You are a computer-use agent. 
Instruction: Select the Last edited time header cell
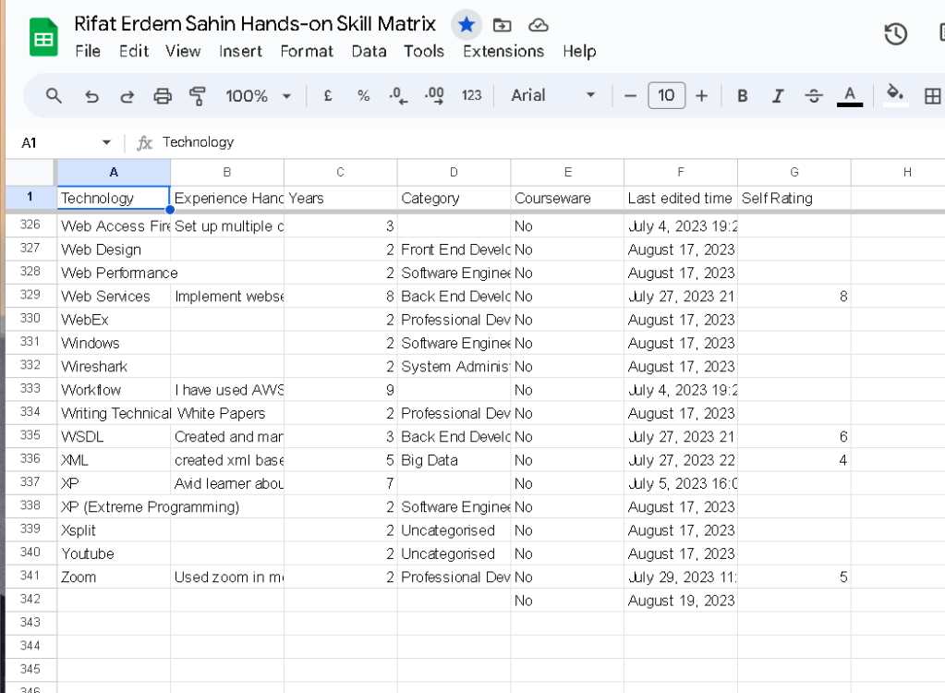tap(681, 198)
